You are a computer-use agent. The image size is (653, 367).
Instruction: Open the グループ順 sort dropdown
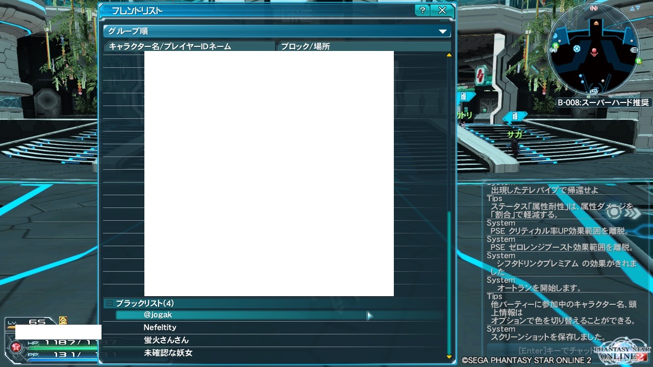point(277,32)
